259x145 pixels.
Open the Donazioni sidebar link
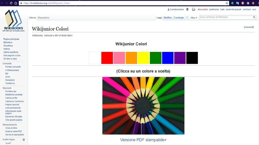10,80
